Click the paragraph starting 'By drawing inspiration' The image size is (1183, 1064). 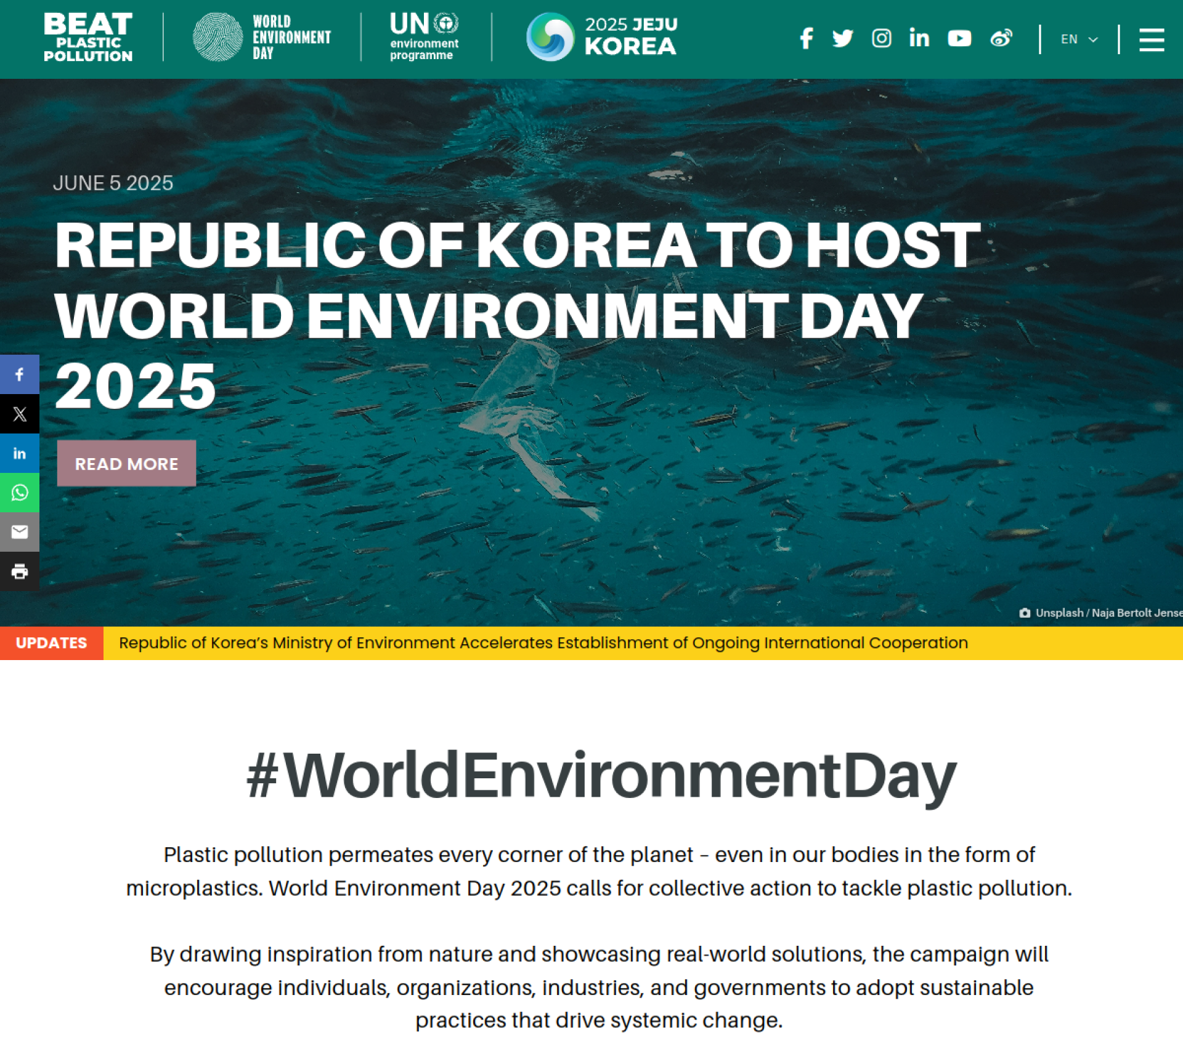point(599,987)
